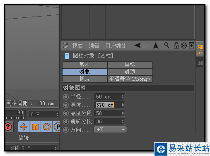Switch to the 坐标 tab
This screenshot has width=210, height=156.
tap(130, 65)
